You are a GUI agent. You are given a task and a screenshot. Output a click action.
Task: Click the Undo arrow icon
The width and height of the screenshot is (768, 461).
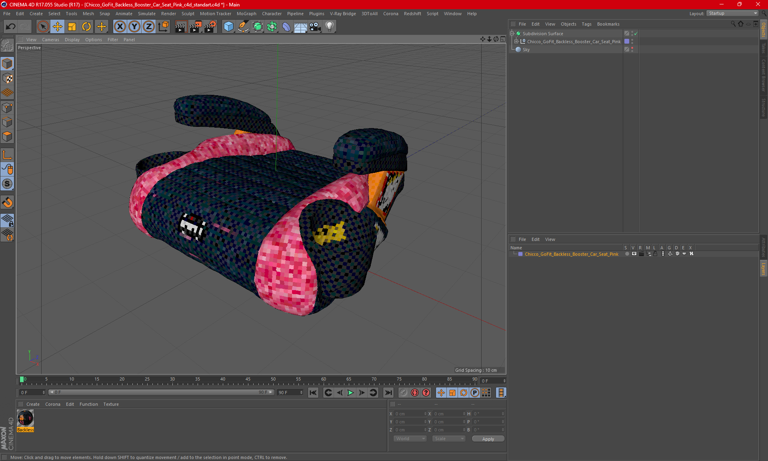pos(11,27)
